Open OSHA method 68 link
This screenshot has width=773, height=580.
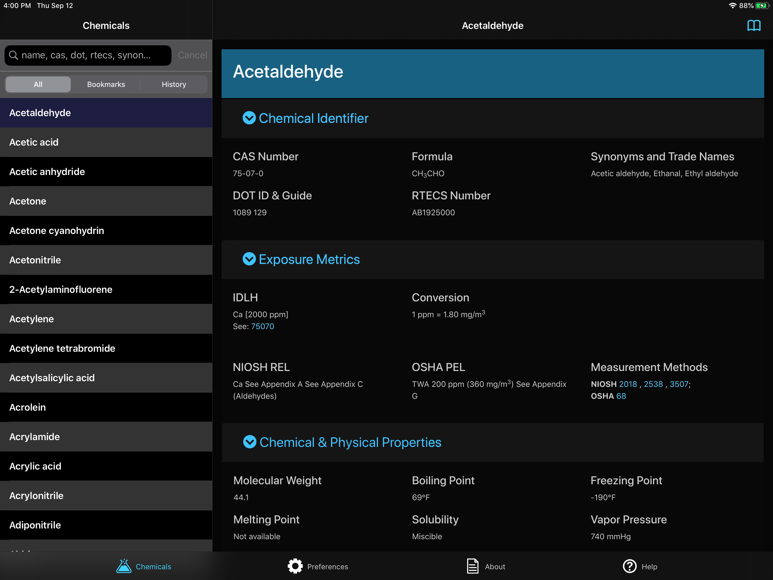(621, 396)
